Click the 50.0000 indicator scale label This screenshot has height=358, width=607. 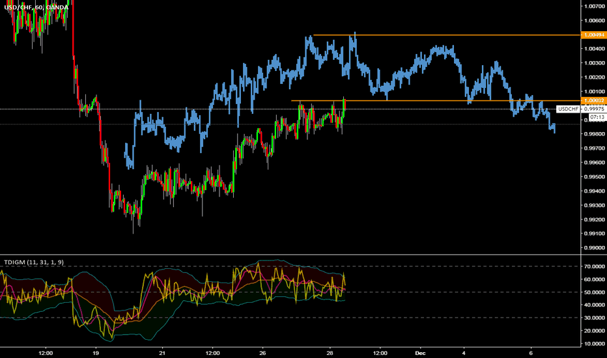[x=595, y=292]
